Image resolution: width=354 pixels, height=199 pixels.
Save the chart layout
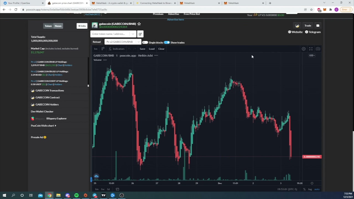[142, 49]
